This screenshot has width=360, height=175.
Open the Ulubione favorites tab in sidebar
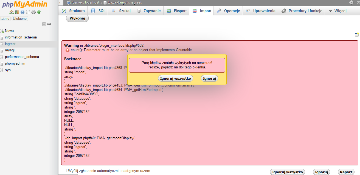[x=20, y=18]
